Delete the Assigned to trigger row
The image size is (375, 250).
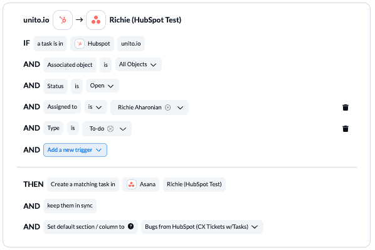tap(346, 107)
